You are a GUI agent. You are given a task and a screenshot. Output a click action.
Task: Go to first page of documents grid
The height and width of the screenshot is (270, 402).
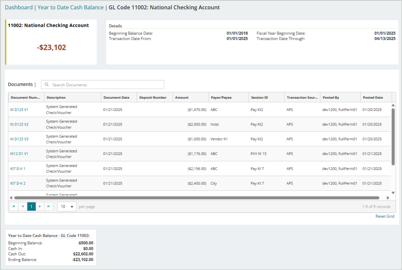14,207
